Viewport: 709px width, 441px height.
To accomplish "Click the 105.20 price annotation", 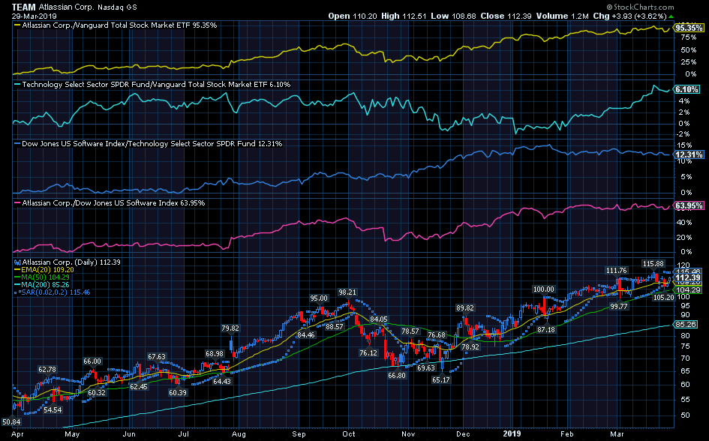I will 663,297.
